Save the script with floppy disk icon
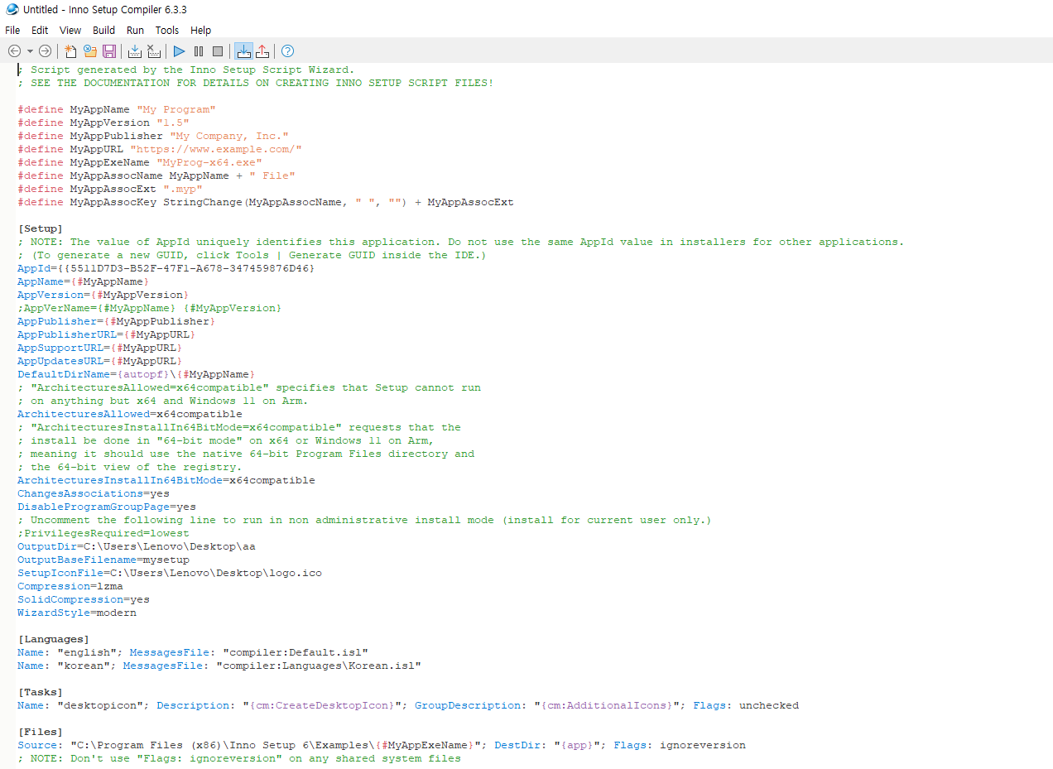The height and width of the screenshot is (769, 1053). (109, 51)
